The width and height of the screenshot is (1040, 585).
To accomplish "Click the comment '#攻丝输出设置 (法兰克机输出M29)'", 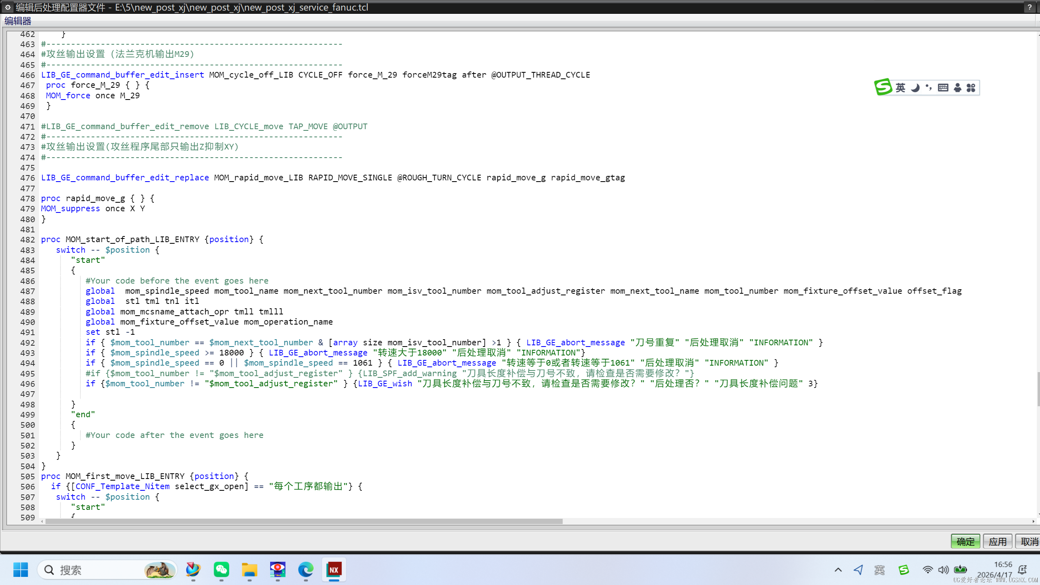I will click(x=118, y=54).
